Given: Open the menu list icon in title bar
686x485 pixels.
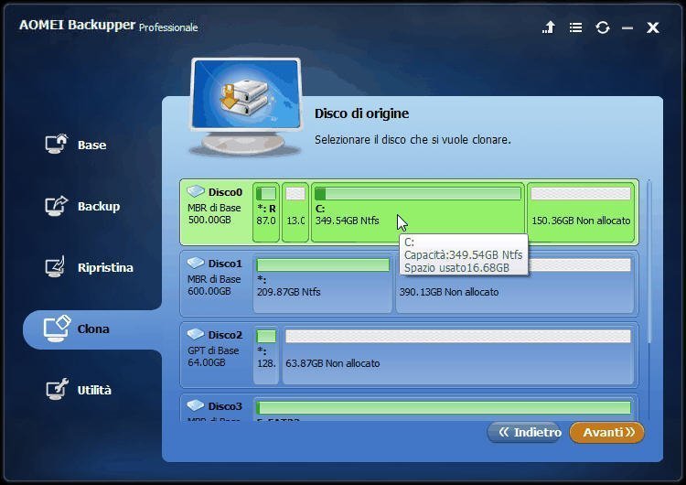Looking at the screenshot, I should click(x=575, y=27).
